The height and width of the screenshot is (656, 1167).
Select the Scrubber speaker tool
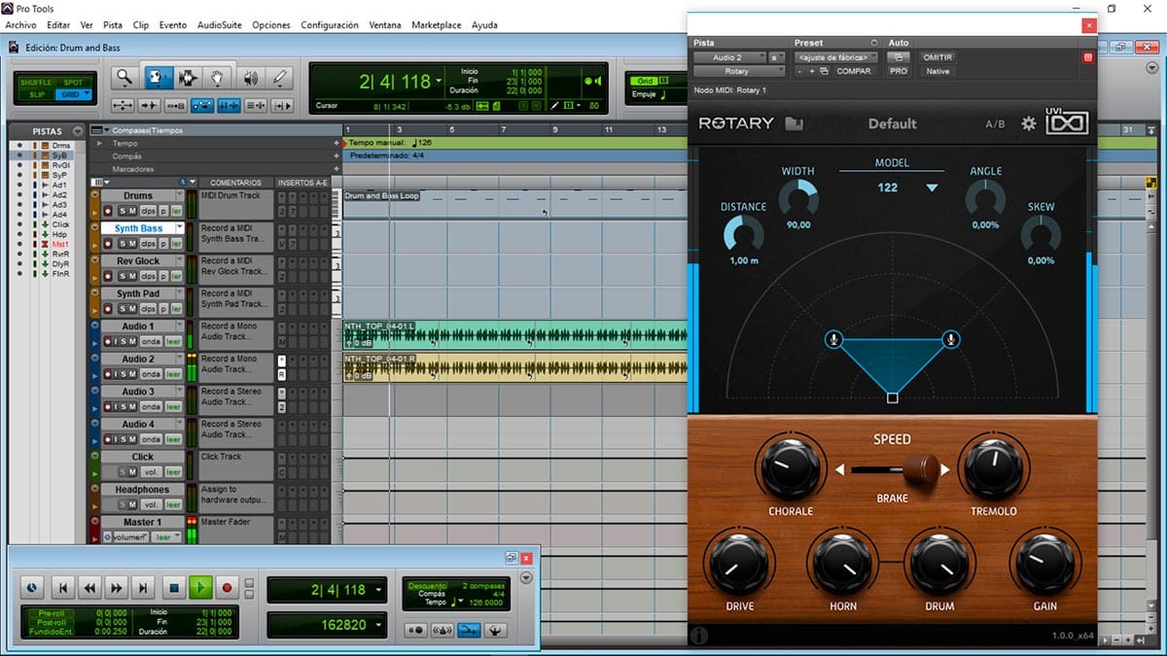[249, 78]
